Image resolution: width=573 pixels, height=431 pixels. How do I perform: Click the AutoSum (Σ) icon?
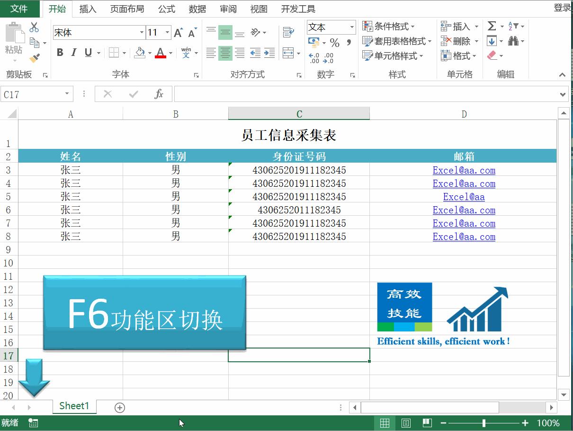point(491,26)
